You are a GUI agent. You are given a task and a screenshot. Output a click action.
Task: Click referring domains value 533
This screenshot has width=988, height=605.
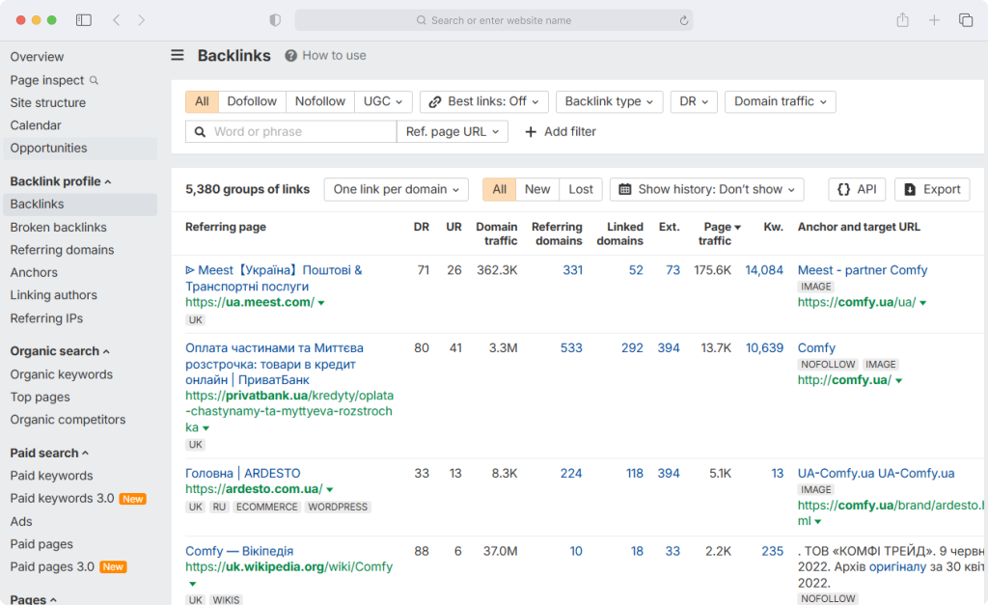571,348
